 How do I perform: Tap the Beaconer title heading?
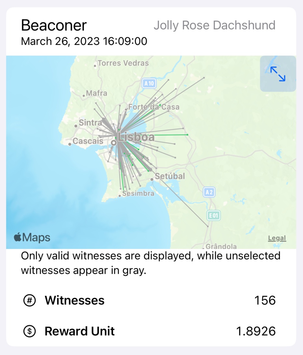(54, 25)
